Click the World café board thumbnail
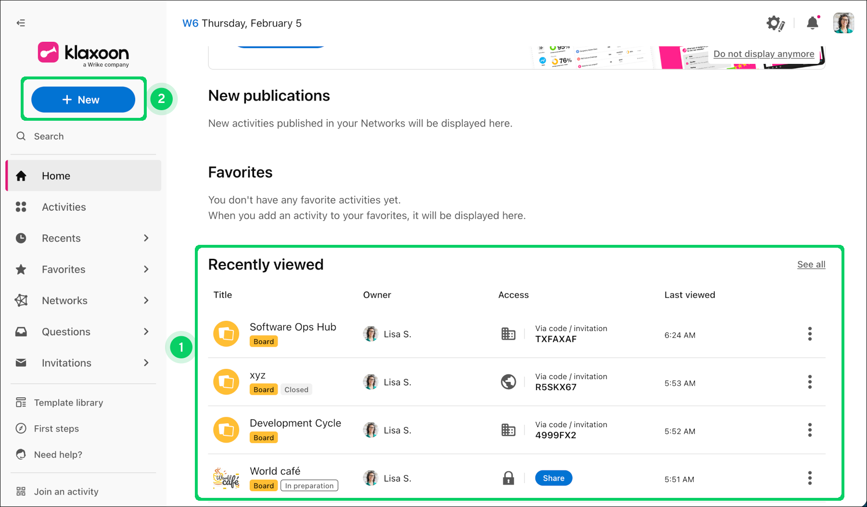Viewport: 867px width, 507px height. click(x=226, y=478)
